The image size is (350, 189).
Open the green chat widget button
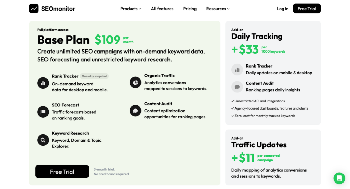point(339,178)
